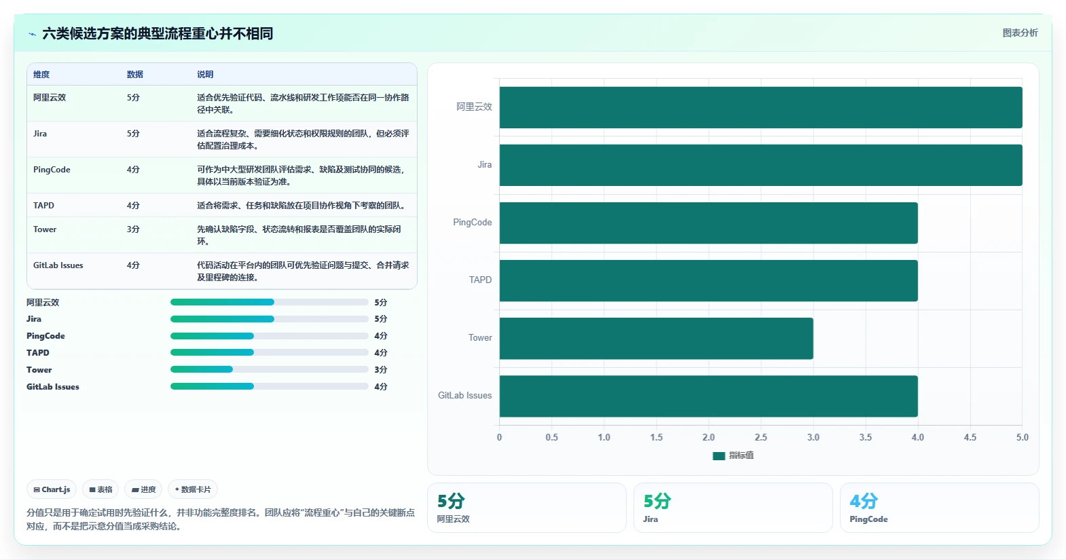The width and height of the screenshot is (1066, 560).
Task: Click the TAPD progress bar
Action: click(269, 352)
